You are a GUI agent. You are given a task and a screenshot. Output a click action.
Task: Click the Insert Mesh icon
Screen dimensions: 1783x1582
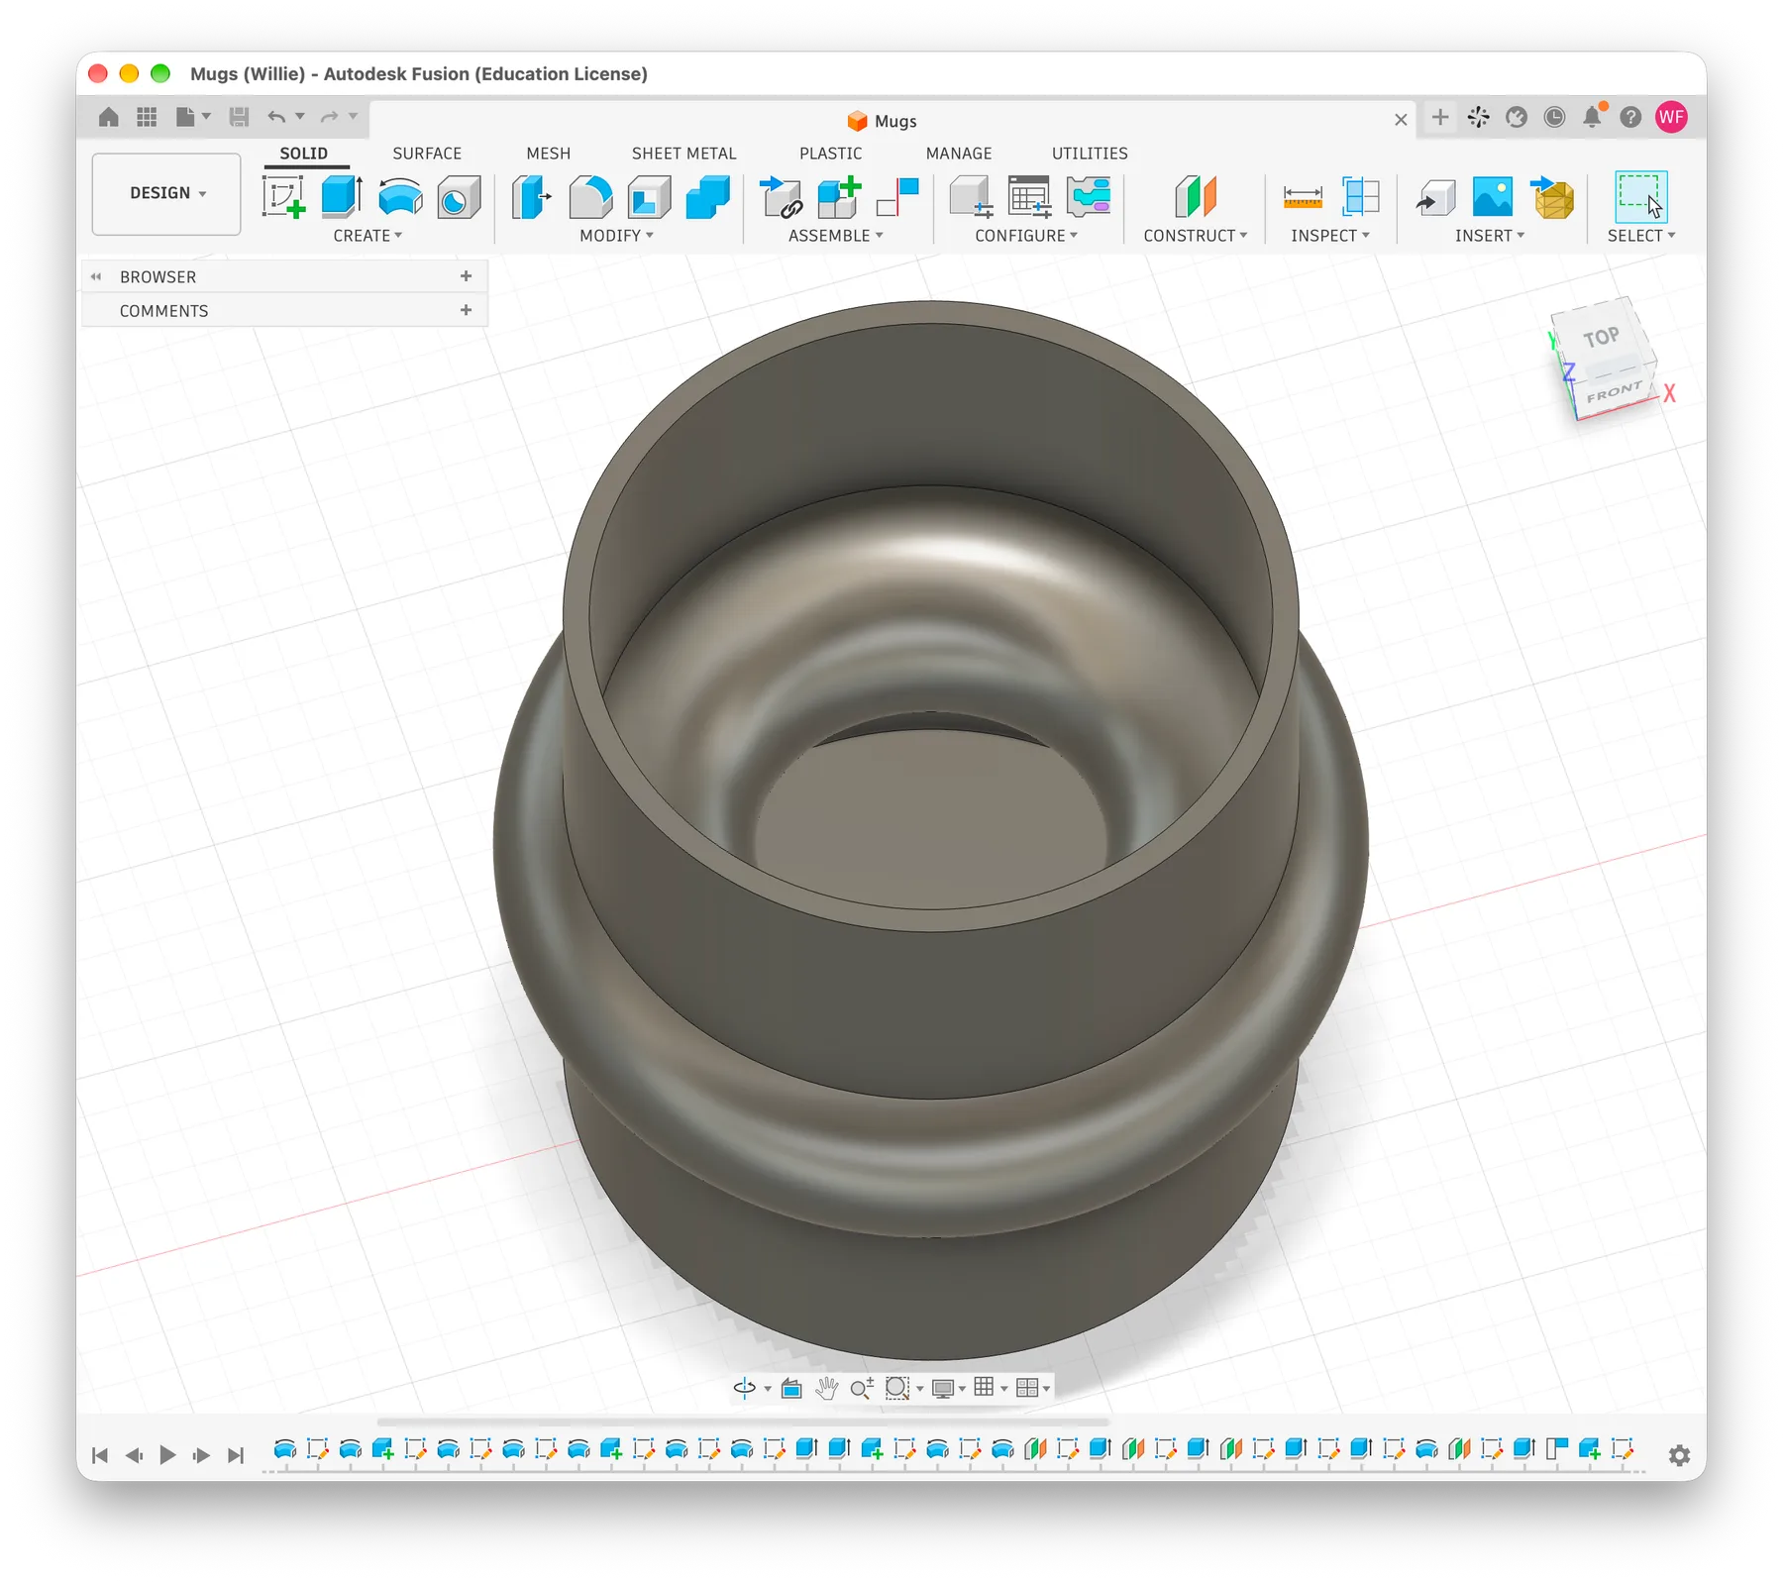coord(1552,196)
